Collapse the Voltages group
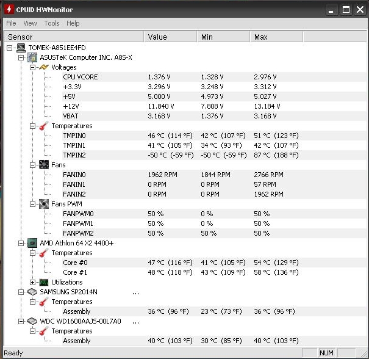This screenshot has width=369, height=359. (32, 67)
